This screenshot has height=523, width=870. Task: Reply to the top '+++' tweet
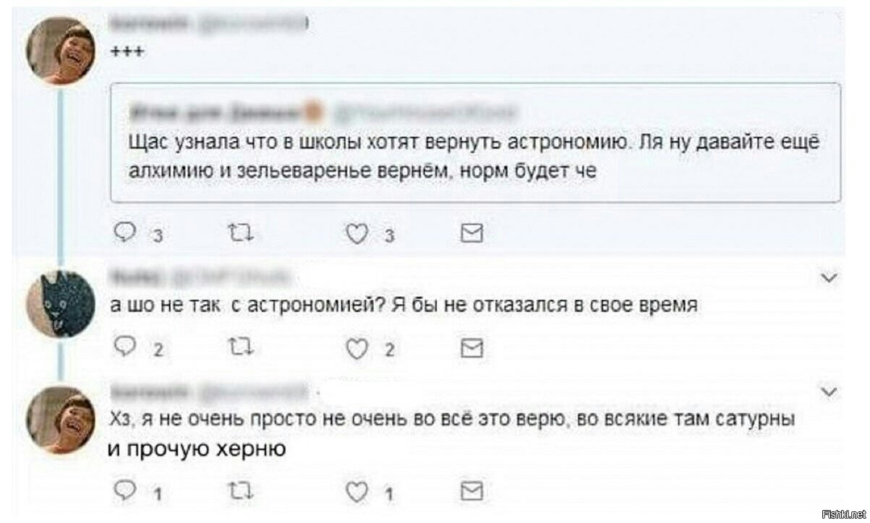(126, 231)
